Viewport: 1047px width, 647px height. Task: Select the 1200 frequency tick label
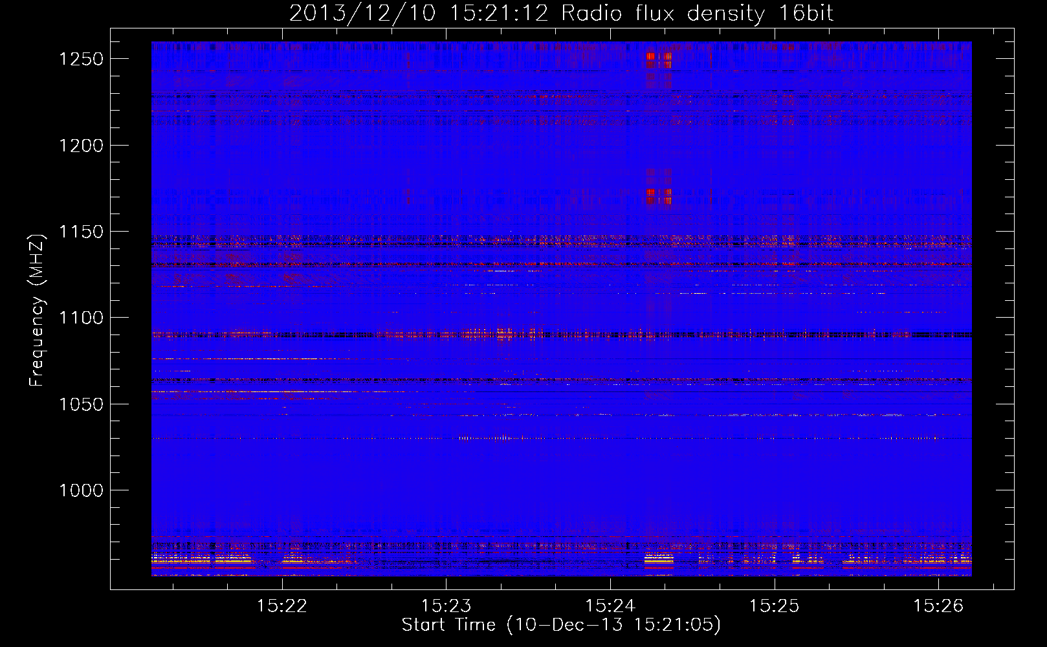[x=81, y=146]
